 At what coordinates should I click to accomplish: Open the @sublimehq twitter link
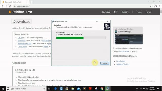(x=124, y=51)
